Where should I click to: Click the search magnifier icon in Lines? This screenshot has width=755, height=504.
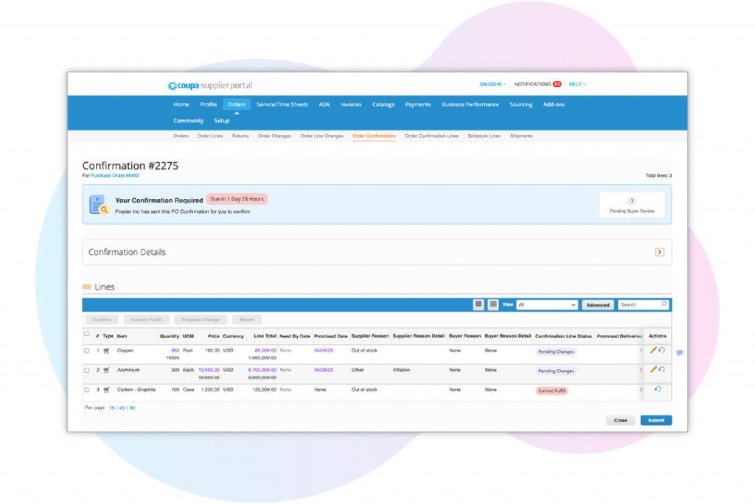[664, 304]
